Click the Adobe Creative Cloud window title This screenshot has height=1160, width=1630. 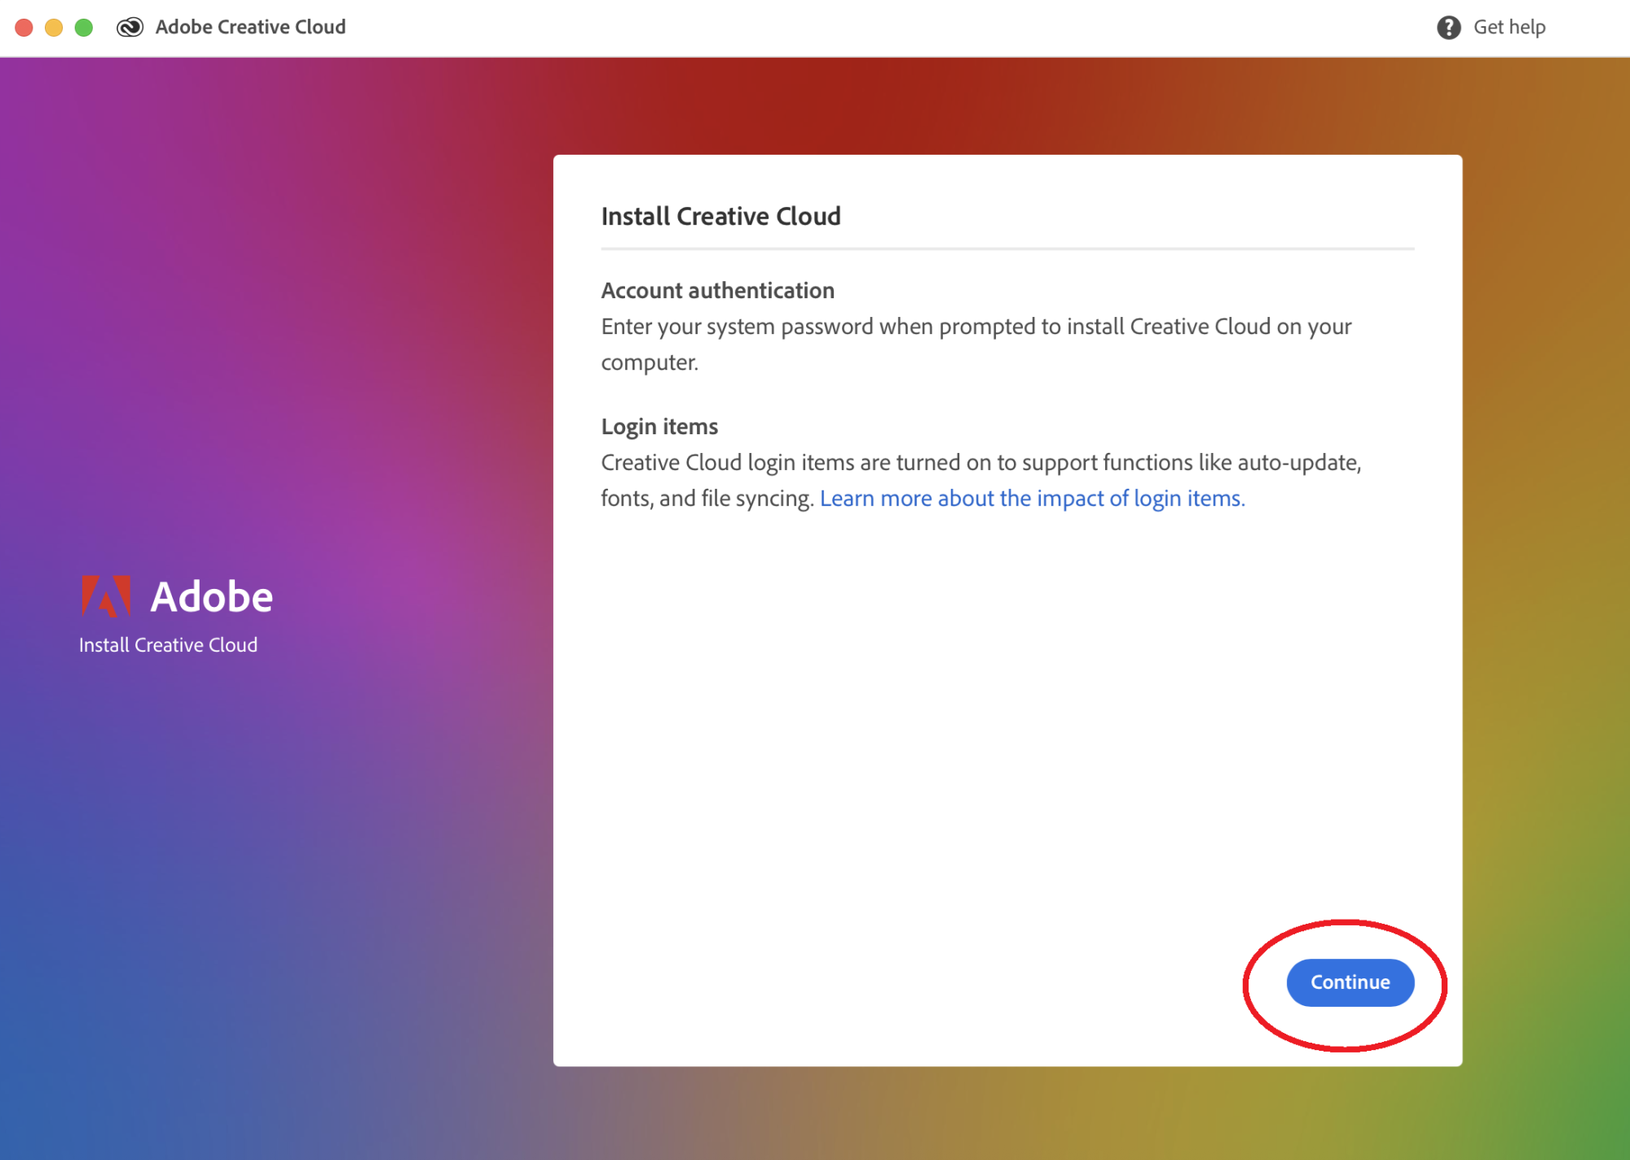[250, 28]
